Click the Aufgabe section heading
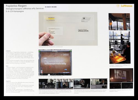138x100 pixels. tap(8, 51)
